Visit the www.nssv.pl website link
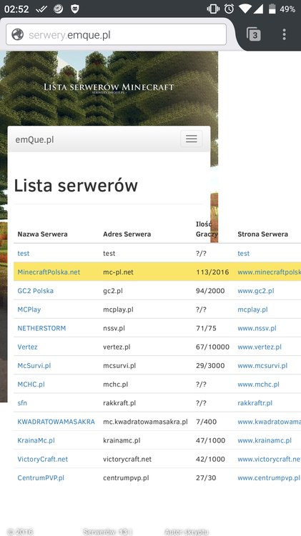This screenshot has width=301, height=536. [257, 328]
